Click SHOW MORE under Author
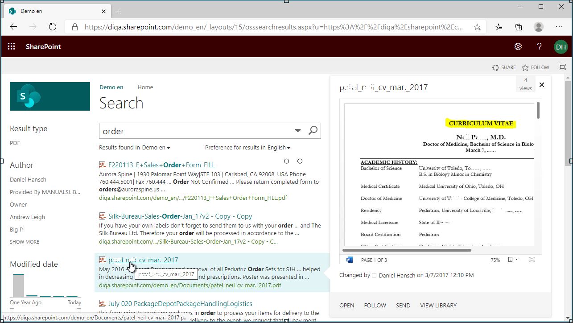This screenshot has height=323, width=573. coord(25,242)
